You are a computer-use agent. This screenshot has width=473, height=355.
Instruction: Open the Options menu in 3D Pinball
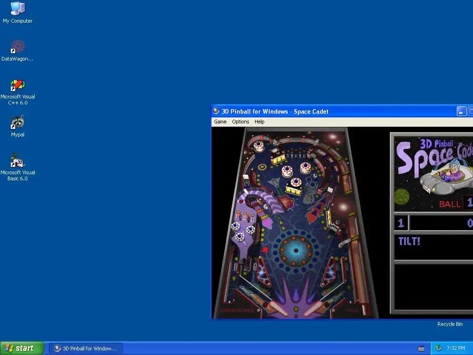240,122
